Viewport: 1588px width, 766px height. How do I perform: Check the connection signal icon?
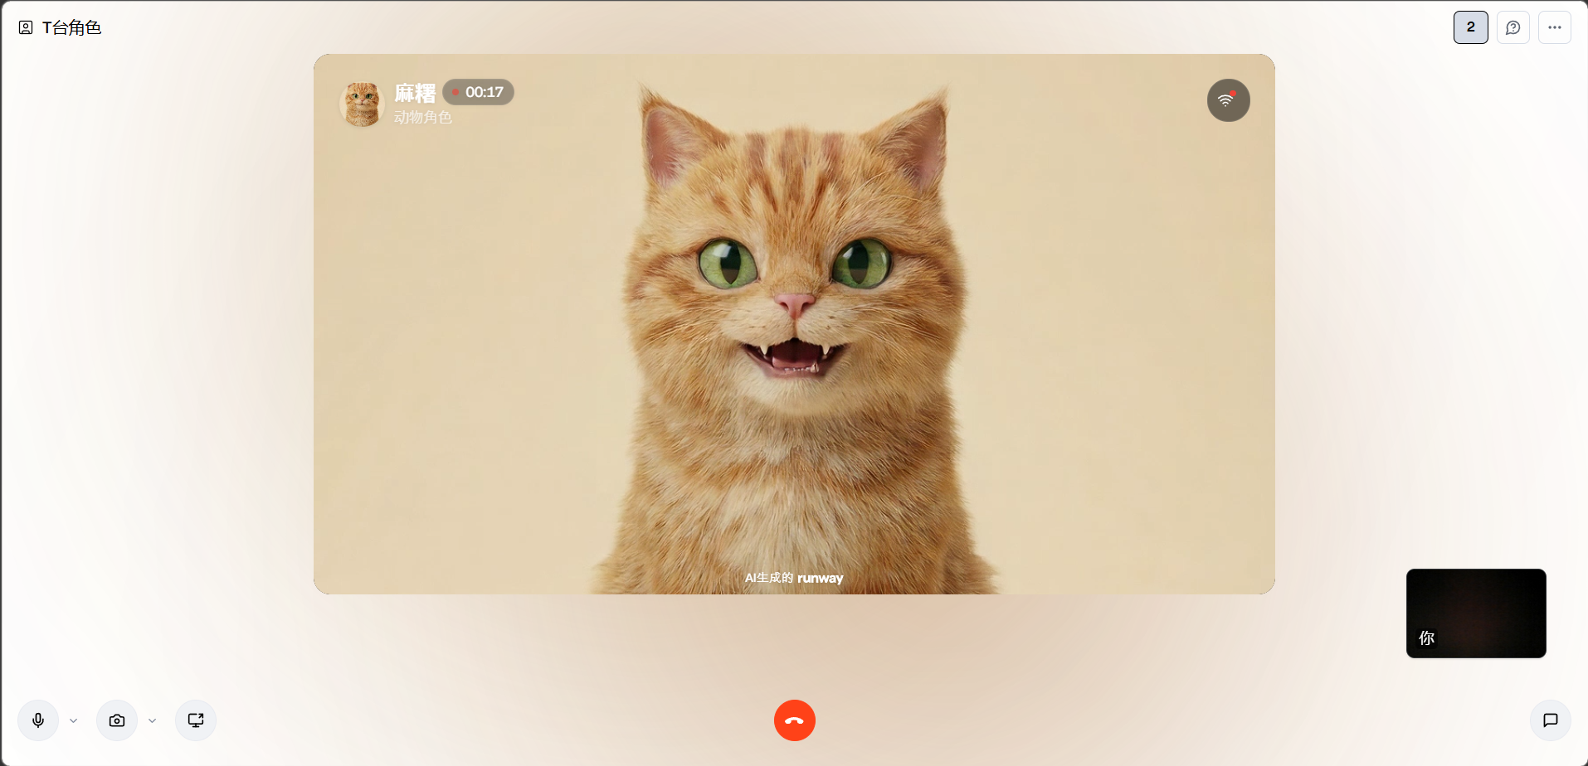[1228, 100]
